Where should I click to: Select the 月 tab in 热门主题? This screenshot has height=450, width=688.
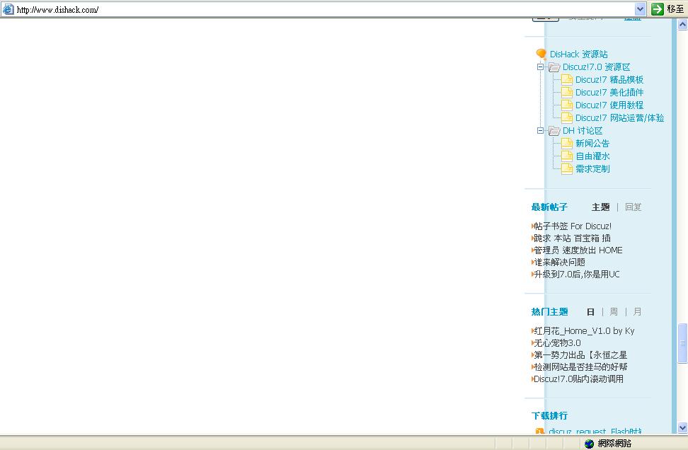[637, 312]
